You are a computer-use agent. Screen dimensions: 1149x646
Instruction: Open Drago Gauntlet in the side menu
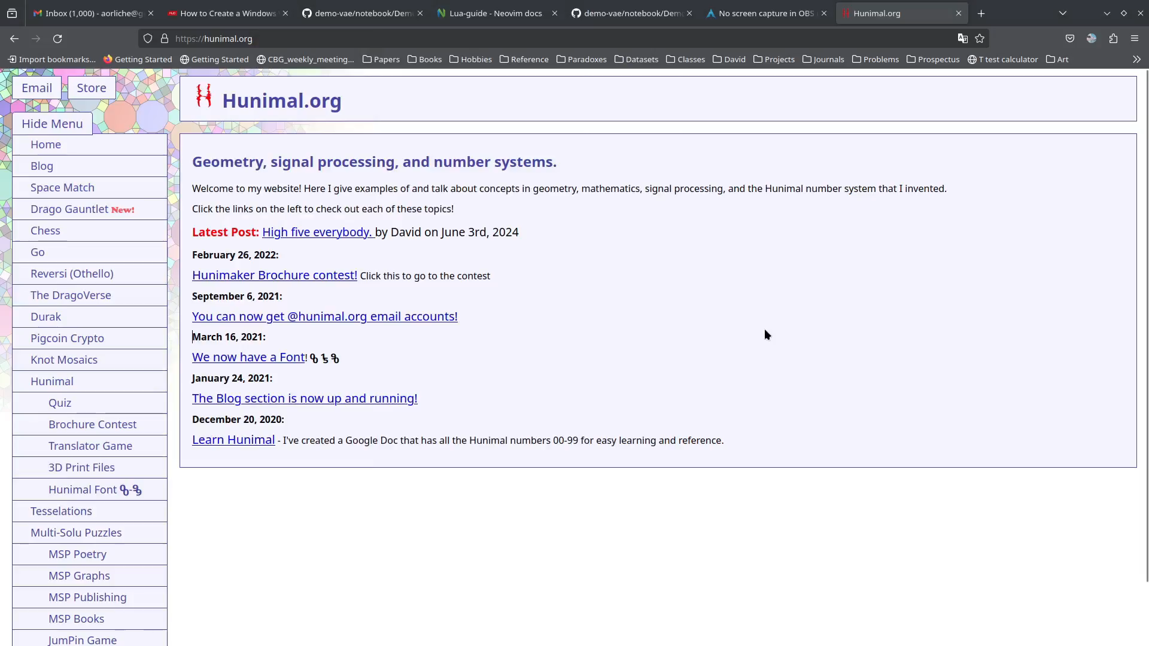click(x=90, y=209)
